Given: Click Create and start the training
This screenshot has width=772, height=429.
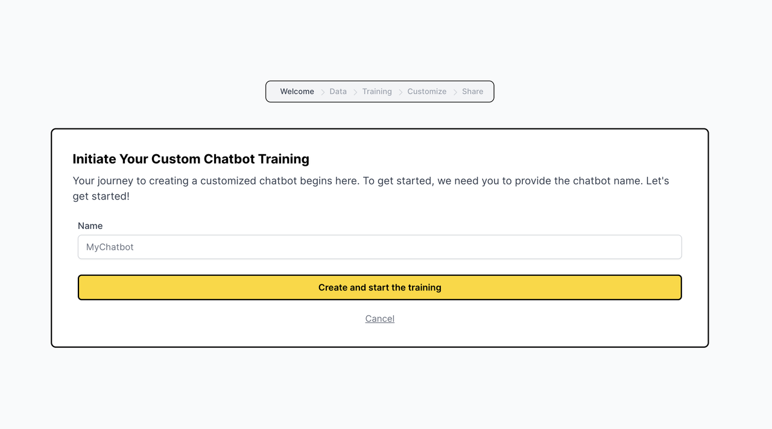Looking at the screenshot, I should point(380,287).
